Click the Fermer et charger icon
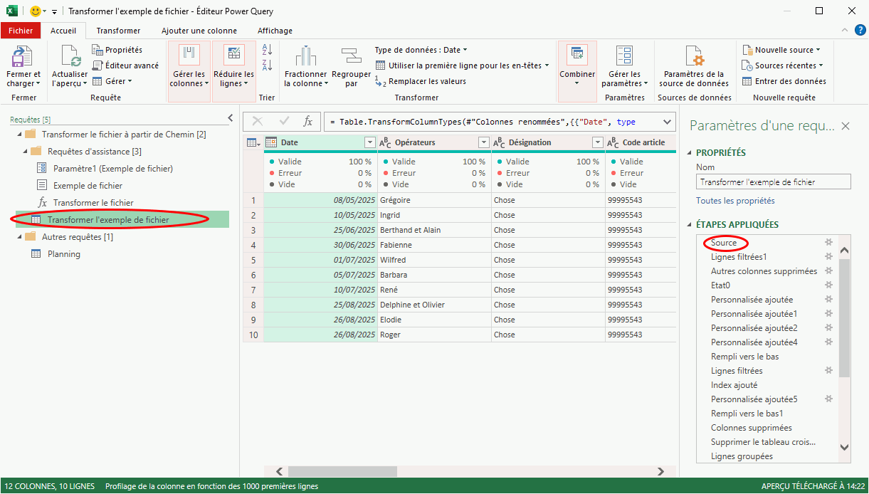Screen dimensions: 869x494 (x=23, y=56)
